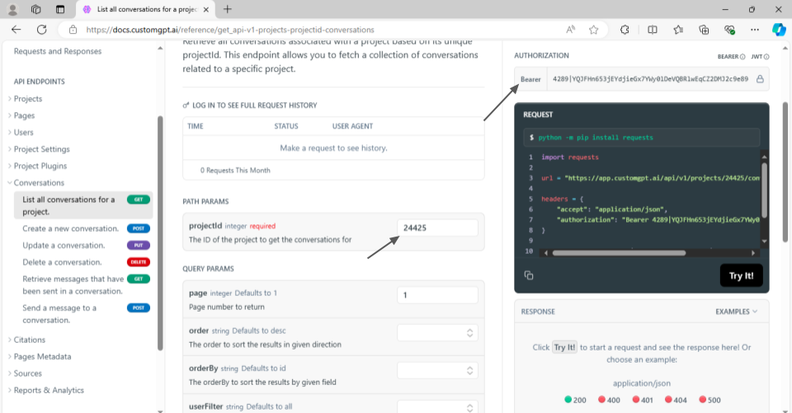792x413 pixels.
Task: Open the EXAMPLES dropdown in Response
Action: pyautogui.click(x=737, y=312)
